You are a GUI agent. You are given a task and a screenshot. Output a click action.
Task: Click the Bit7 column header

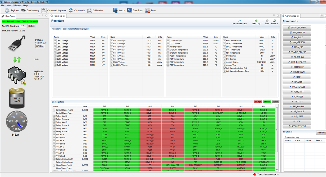[x=104, y=107]
